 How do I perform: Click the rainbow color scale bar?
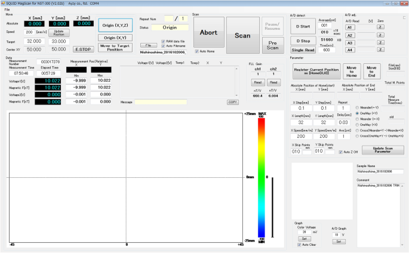[262, 178]
